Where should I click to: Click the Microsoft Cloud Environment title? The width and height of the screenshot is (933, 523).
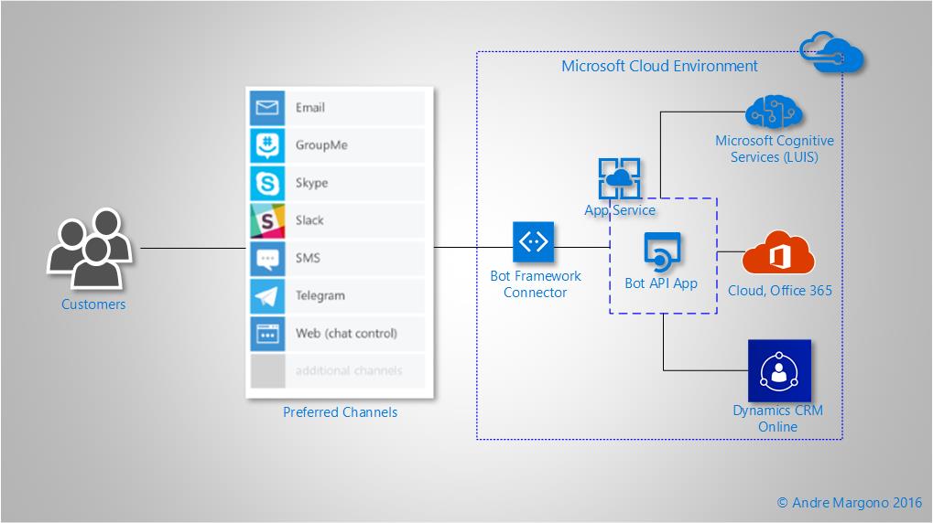coord(659,66)
